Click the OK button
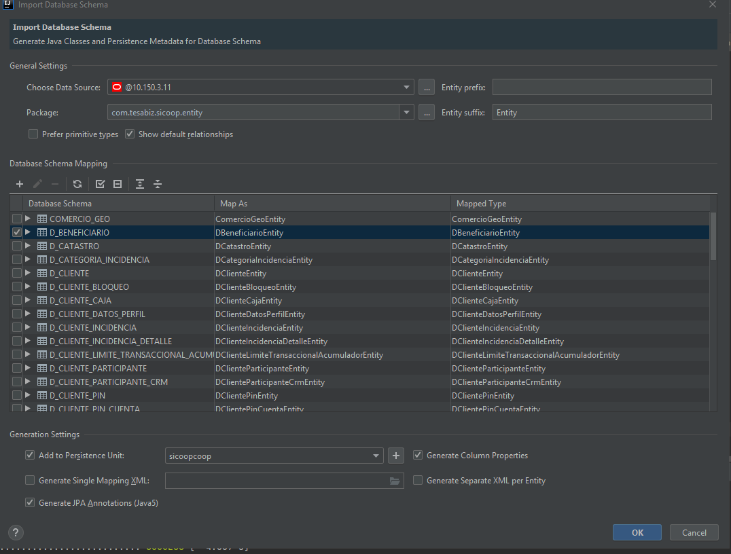This screenshot has width=731, height=554. point(637,532)
